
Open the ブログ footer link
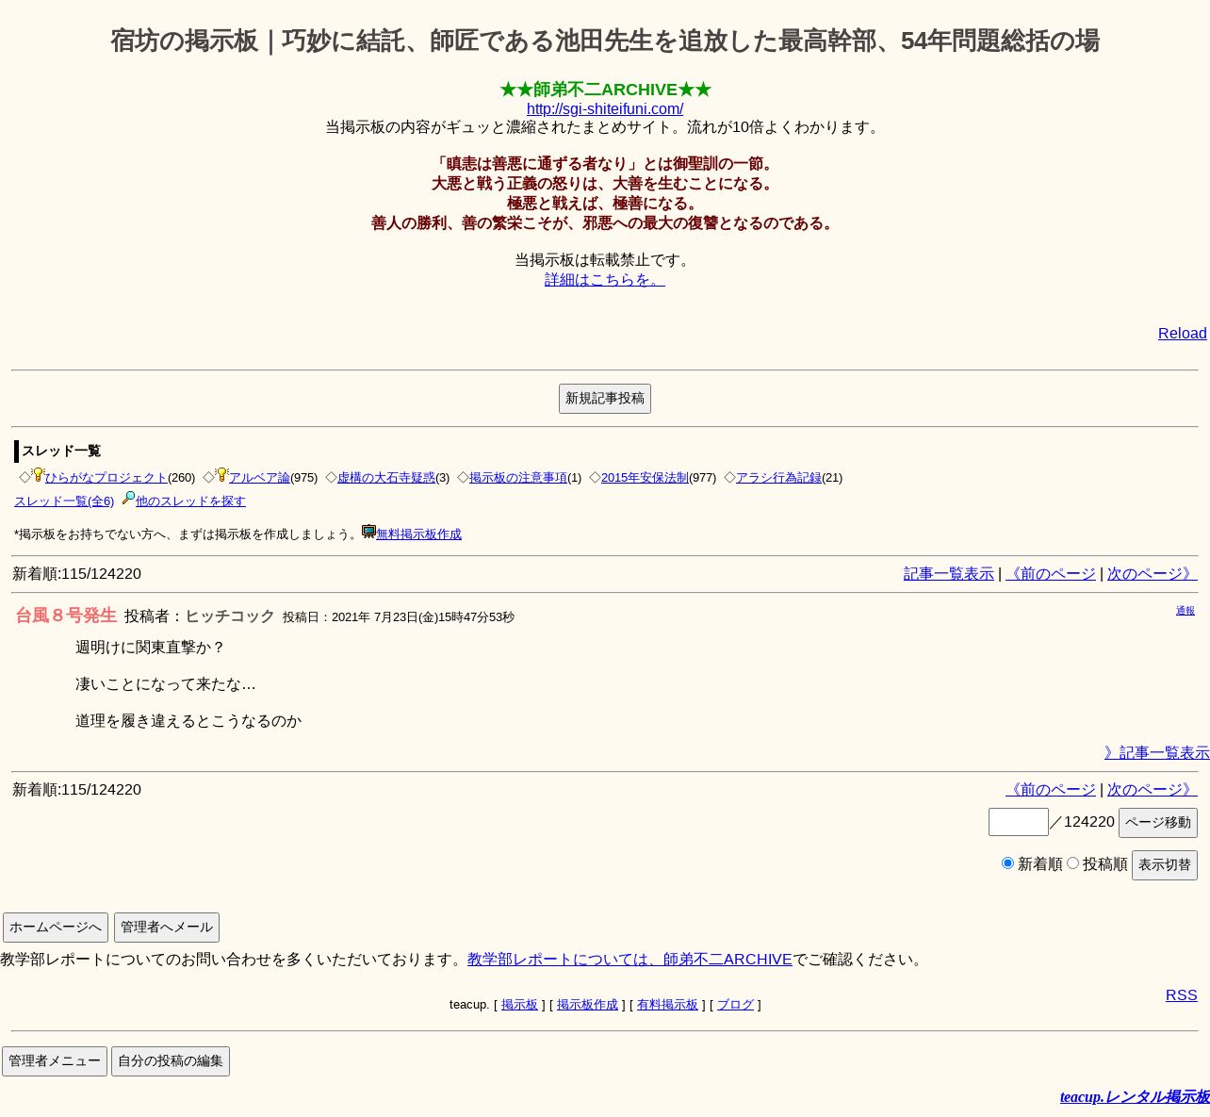click(x=735, y=1005)
